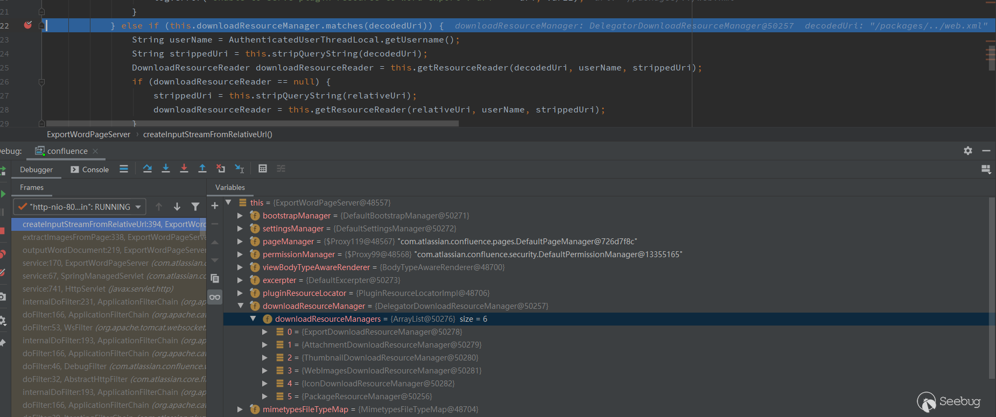The image size is (996, 417).
Task: Click the Step Out icon
Action: point(202,169)
